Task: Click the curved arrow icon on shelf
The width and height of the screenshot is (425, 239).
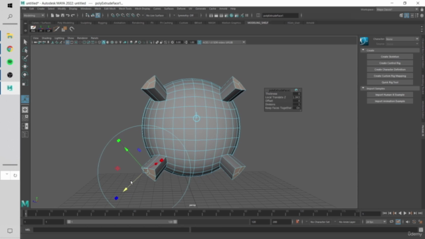Action: tap(72, 29)
